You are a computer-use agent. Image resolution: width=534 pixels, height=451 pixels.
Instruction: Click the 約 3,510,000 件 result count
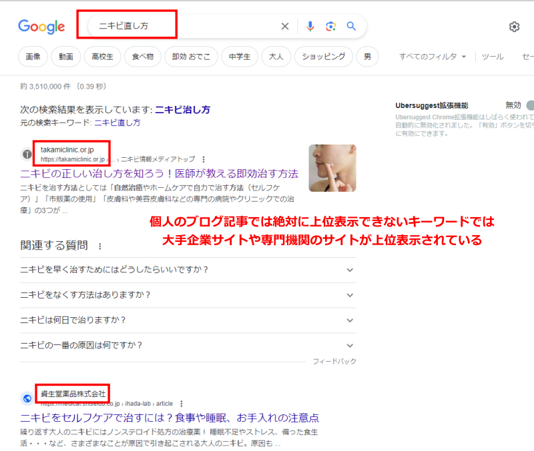[x=45, y=87]
